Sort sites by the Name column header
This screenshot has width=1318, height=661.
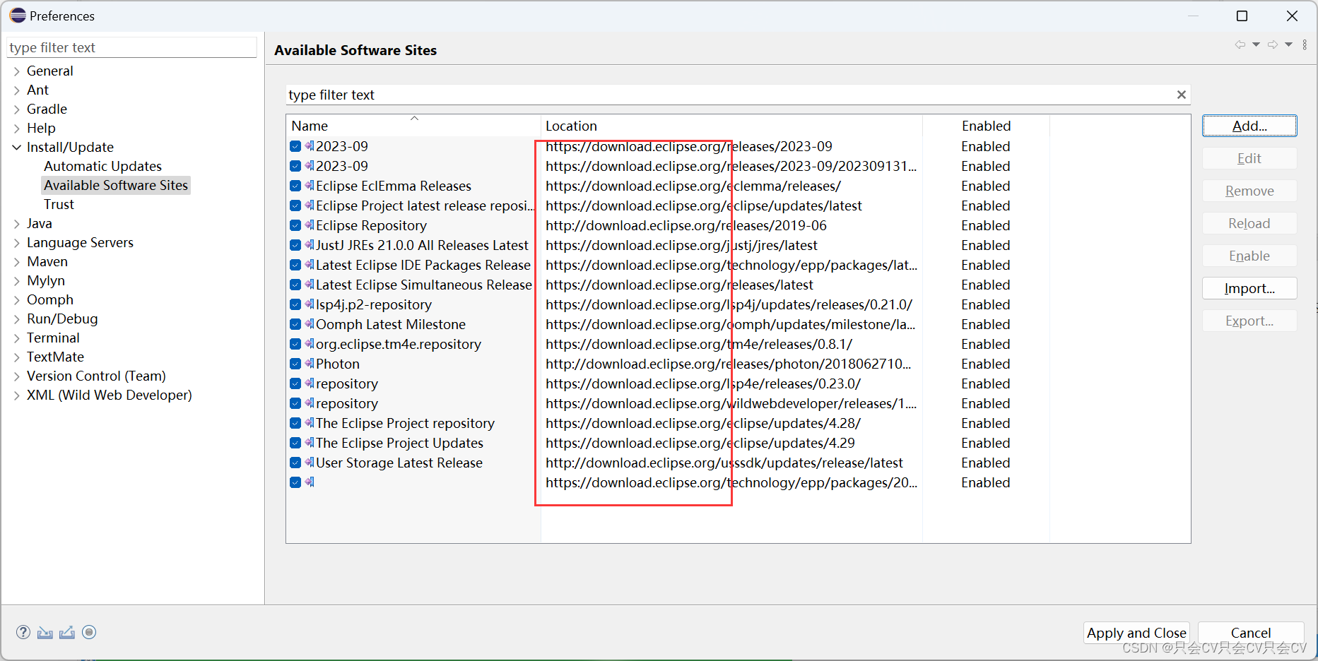(x=413, y=126)
